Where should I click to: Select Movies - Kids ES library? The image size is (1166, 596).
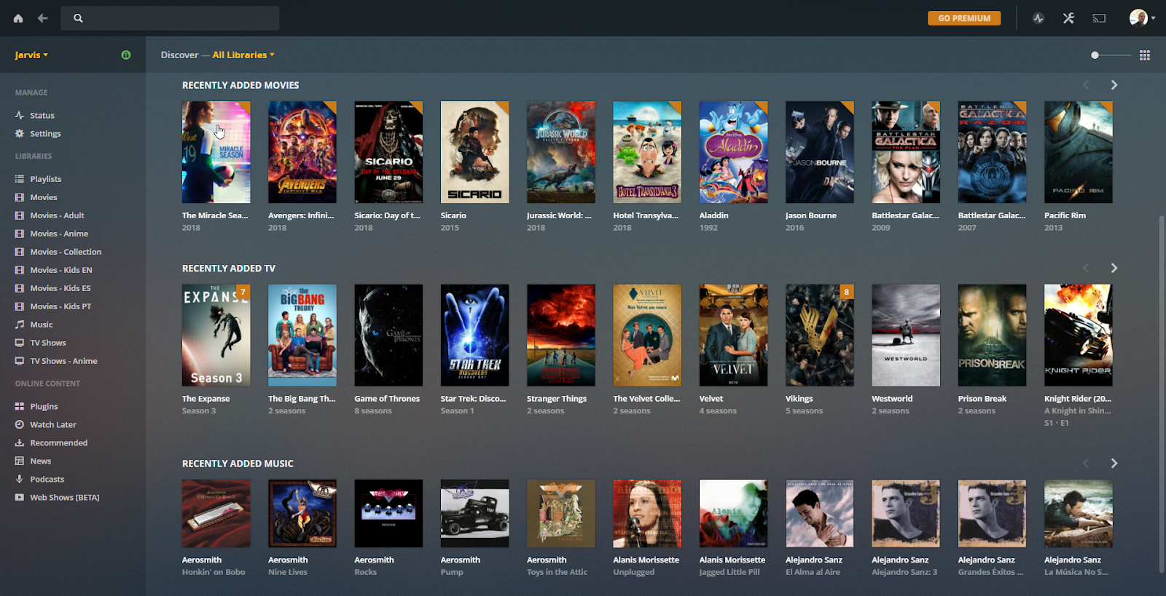60,287
